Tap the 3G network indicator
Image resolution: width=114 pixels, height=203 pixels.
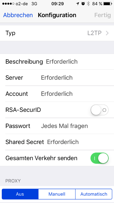click(34, 4)
